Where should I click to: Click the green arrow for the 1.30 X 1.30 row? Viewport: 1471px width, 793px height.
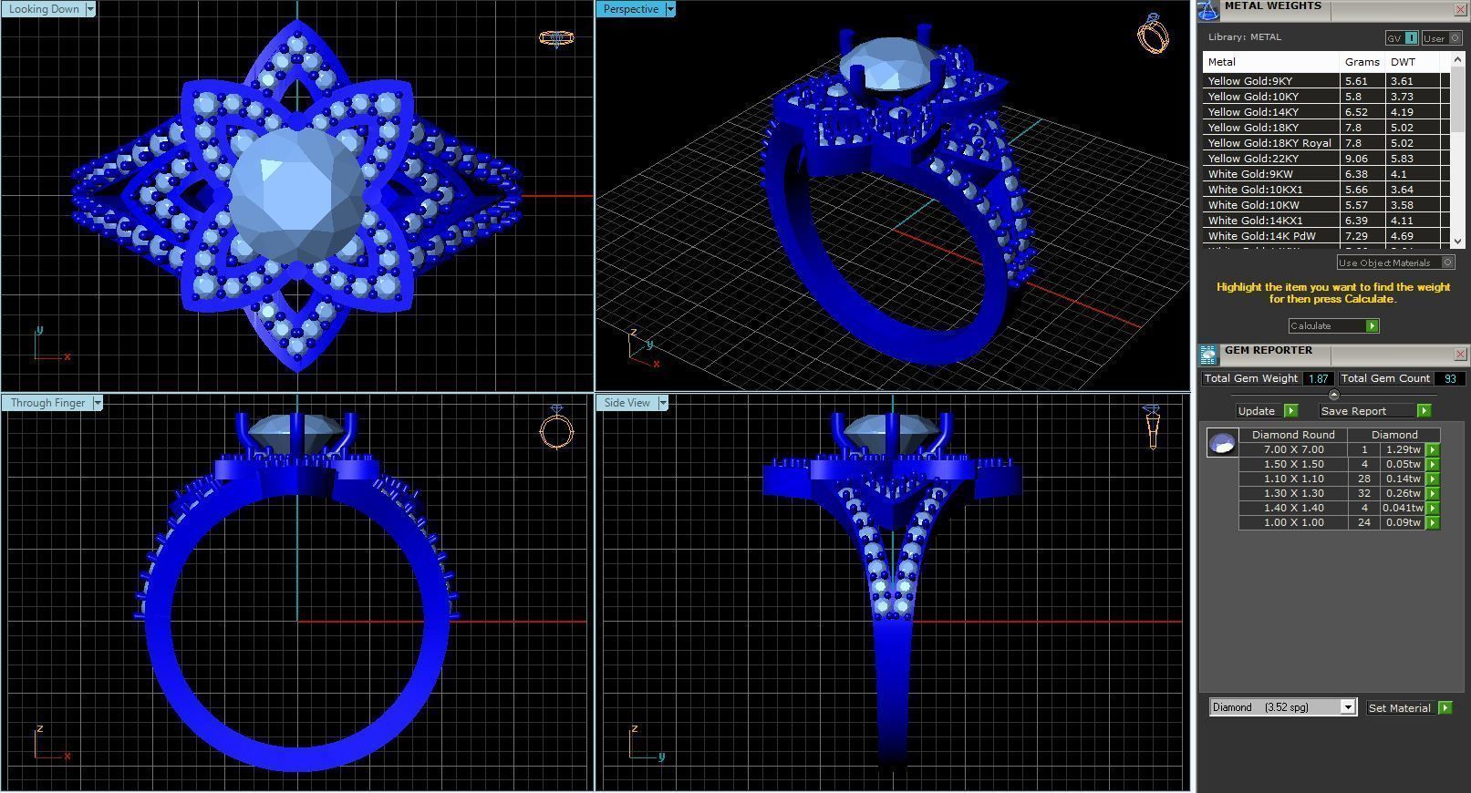(1433, 493)
